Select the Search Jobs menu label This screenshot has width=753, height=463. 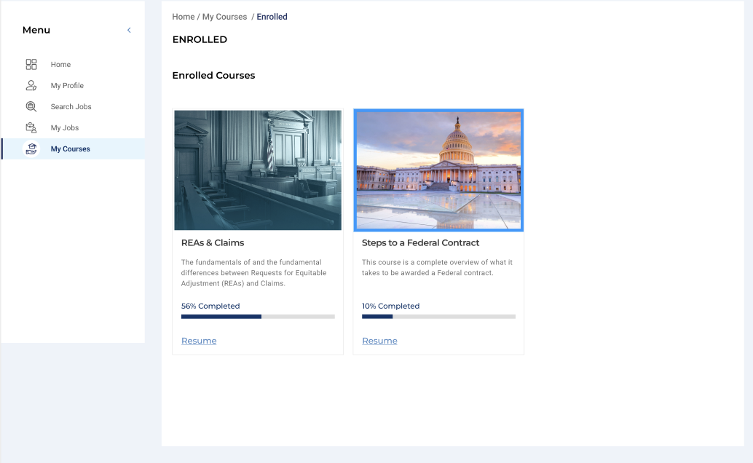click(x=71, y=107)
